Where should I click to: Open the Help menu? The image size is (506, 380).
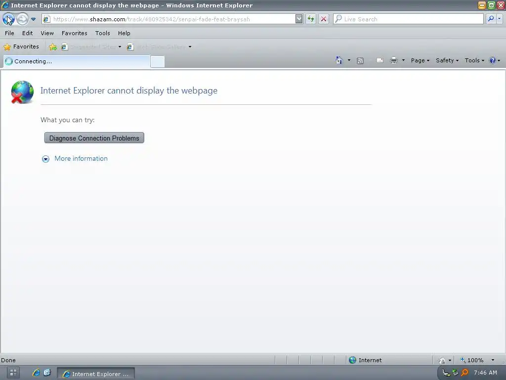pos(124,33)
